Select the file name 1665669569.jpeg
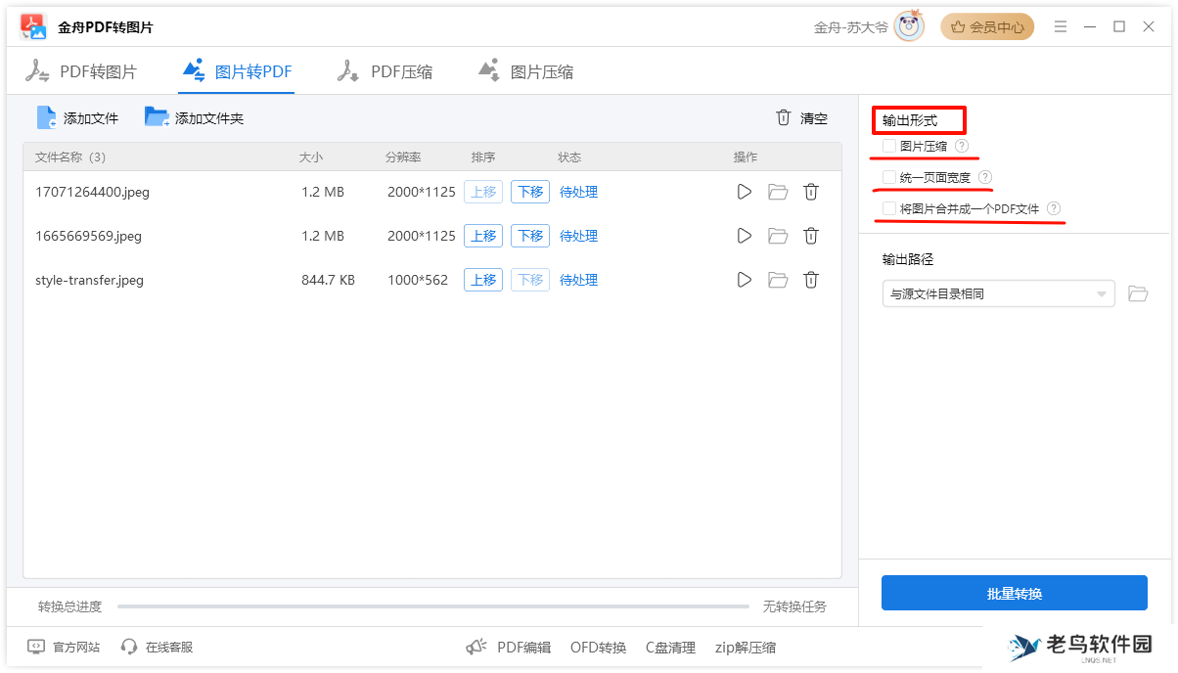1178x673 pixels. [x=88, y=236]
